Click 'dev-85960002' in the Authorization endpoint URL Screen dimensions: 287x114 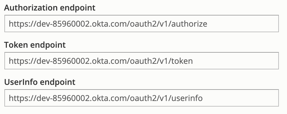[x=63, y=24]
